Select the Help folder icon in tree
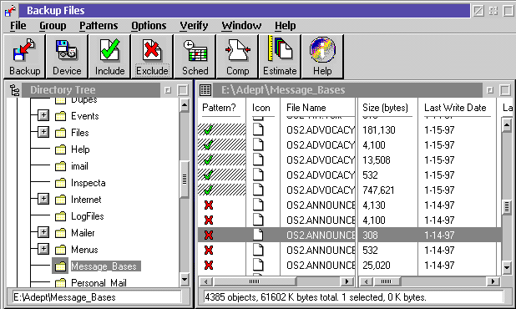This screenshot has width=516, height=309. click(x=60, y=149)
